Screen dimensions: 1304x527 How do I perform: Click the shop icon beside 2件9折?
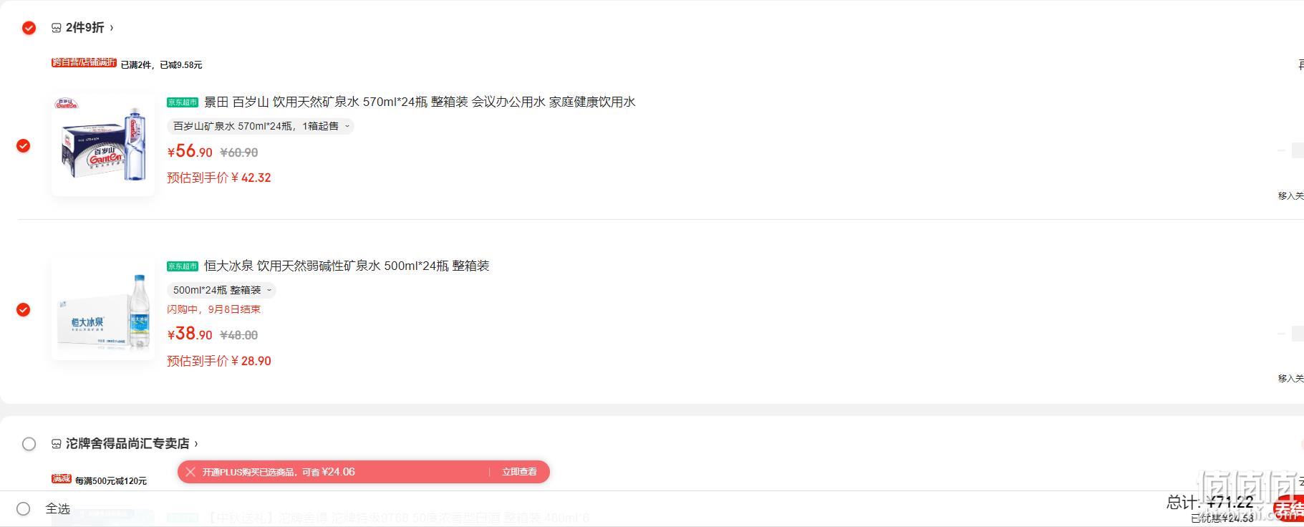click(x=57, y=28)
